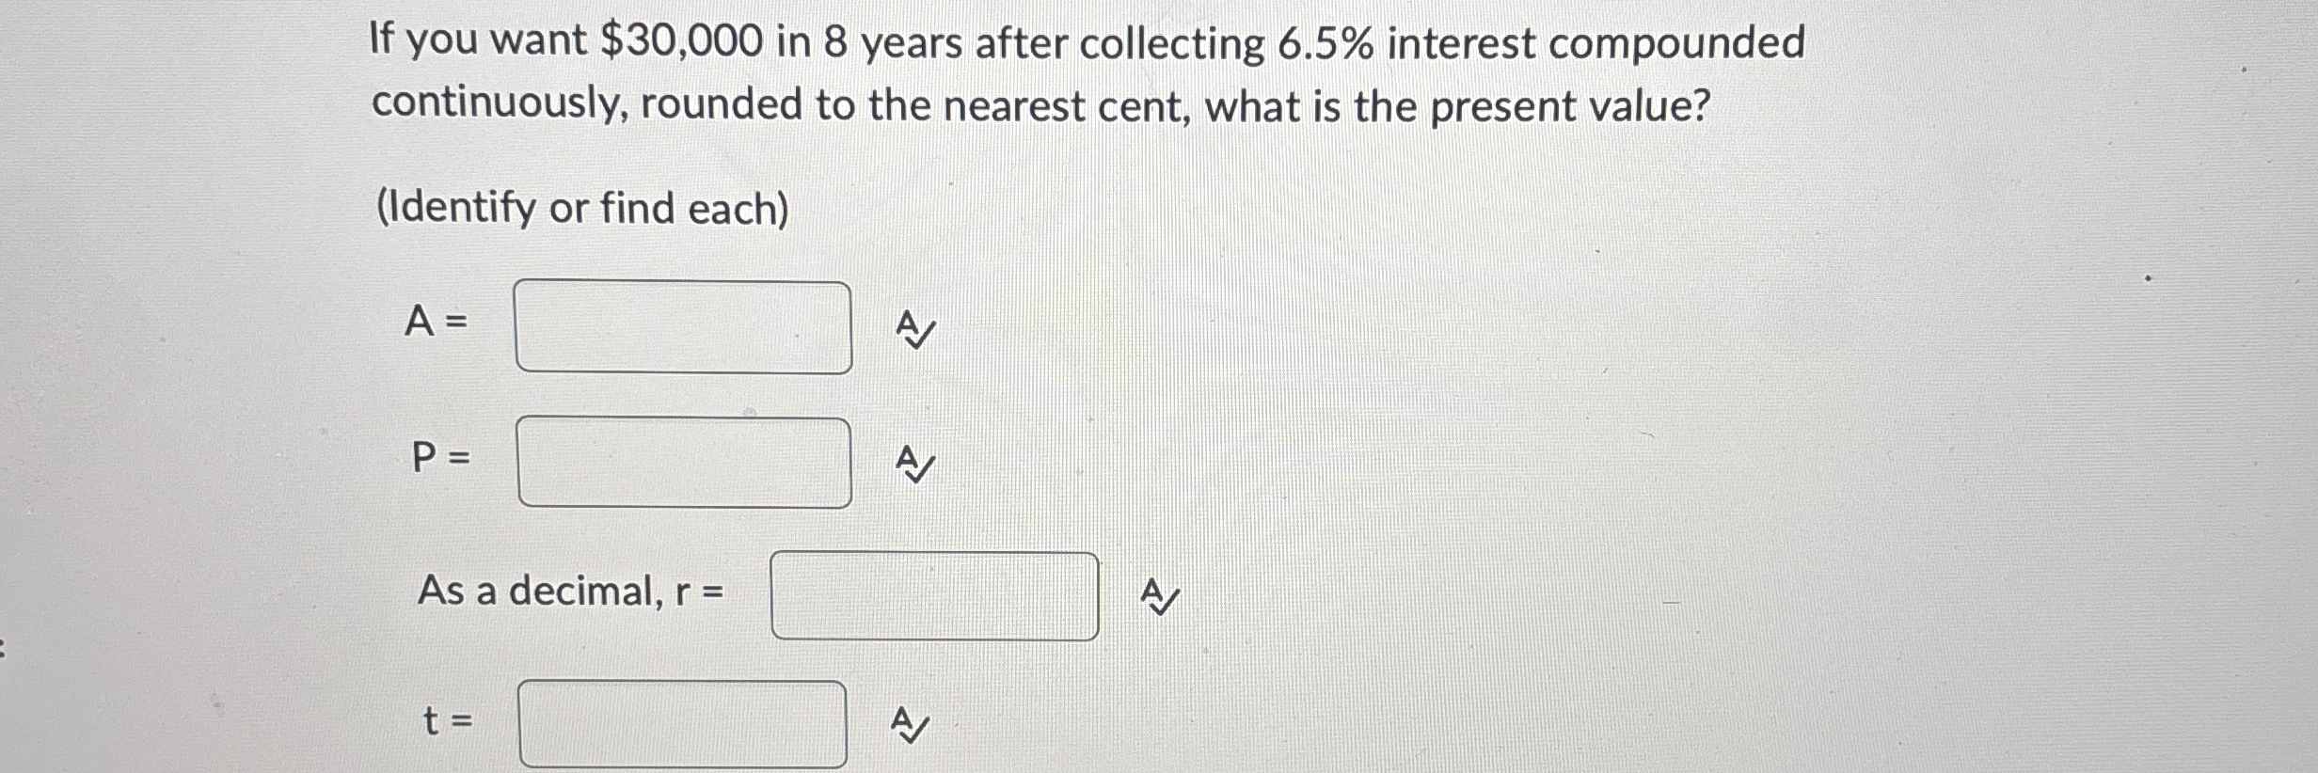
Task: Click the Identify or find each heading
Action: pyautogui.click(x=585, y=209)
